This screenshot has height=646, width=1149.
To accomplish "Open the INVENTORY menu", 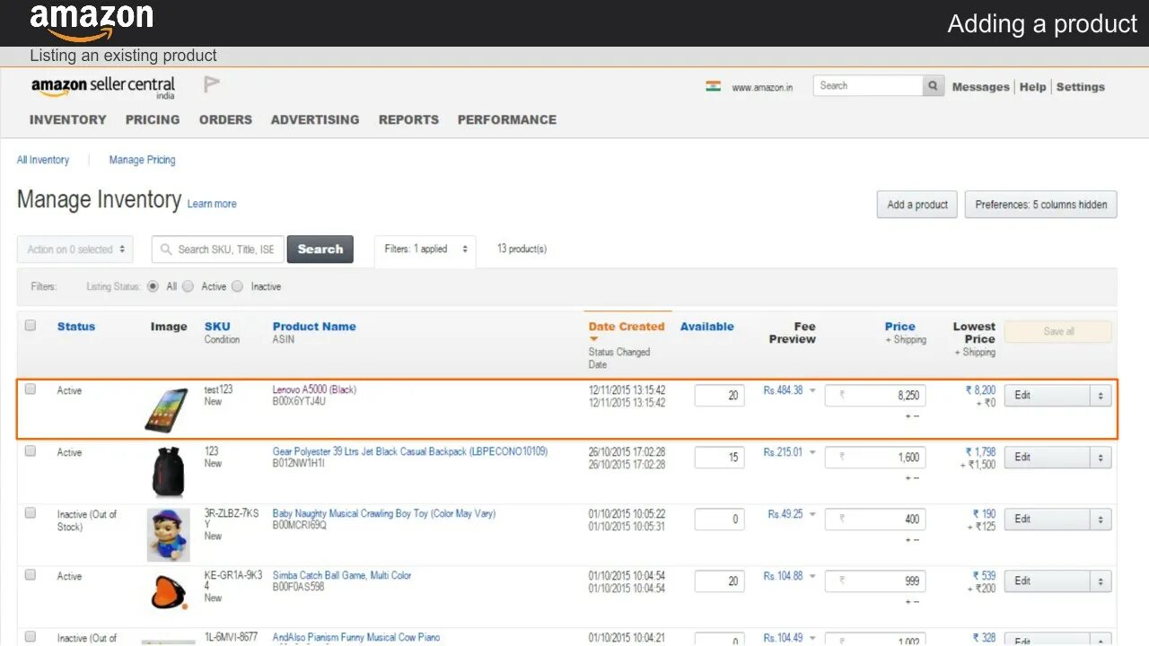I will (67, 119).
